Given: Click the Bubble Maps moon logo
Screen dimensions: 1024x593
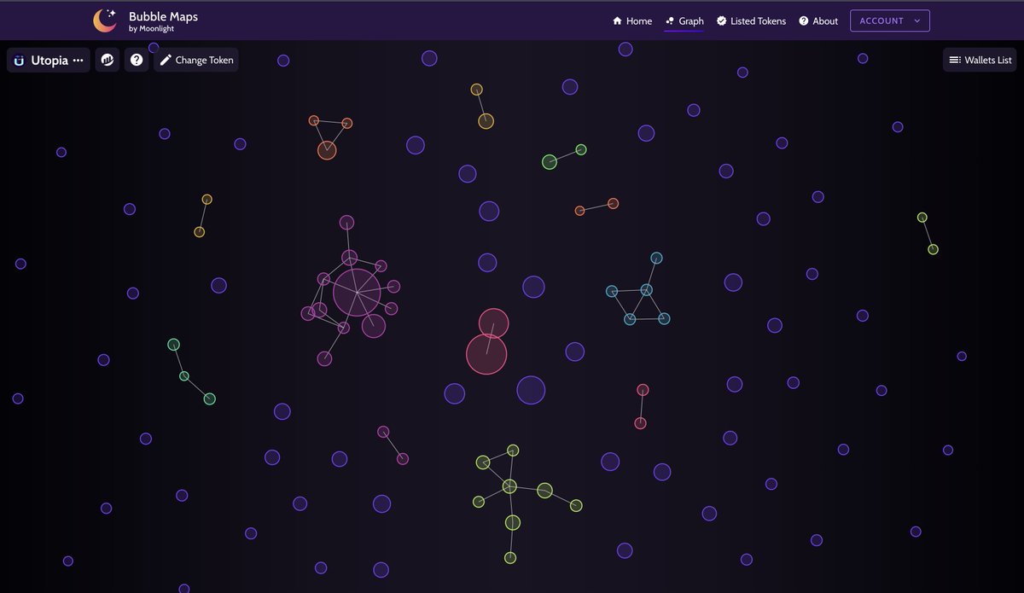Looking at the screenshot, I should (106, 20).
